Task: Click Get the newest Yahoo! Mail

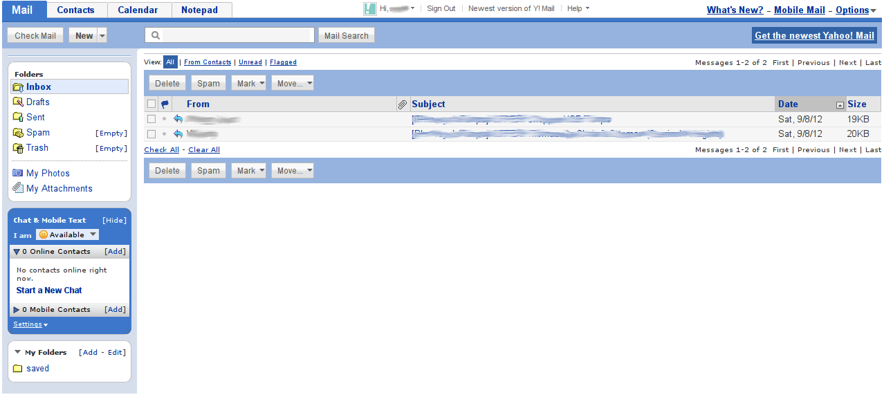Action: (x=815, y=35)
